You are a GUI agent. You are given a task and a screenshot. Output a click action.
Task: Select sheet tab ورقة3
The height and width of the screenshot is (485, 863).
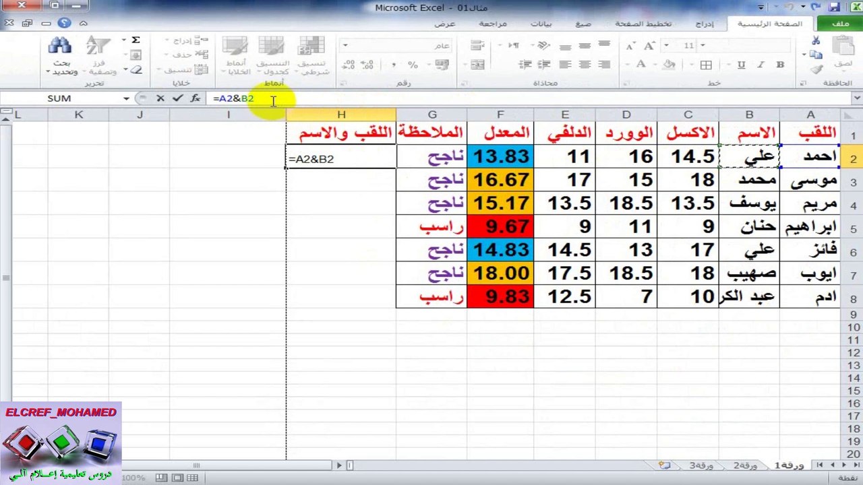pyautogui.click(x=701, y=465)
